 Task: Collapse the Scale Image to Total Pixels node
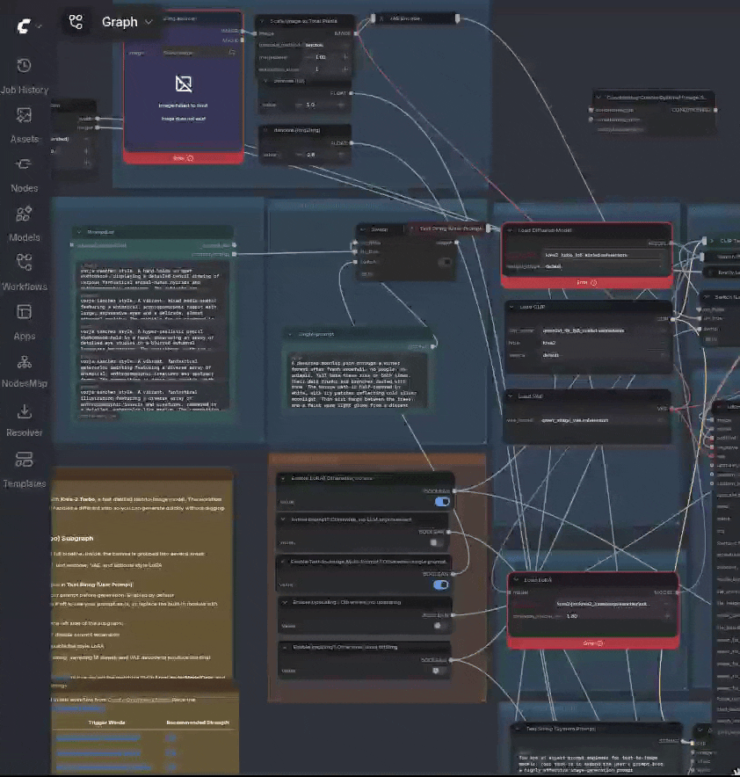(263, 21)
